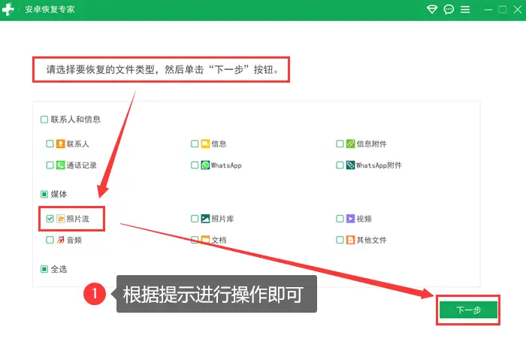
Task: Check the 音频 checkbox
Action: [x=50, y=240]
